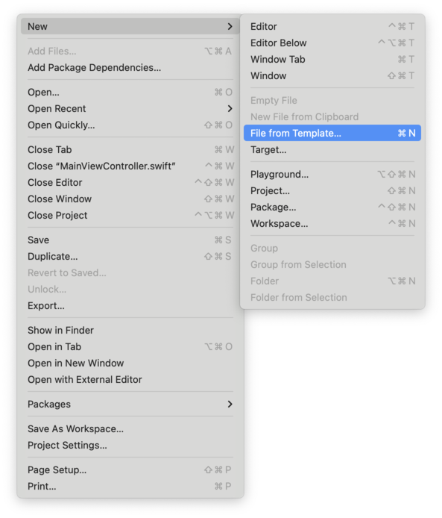
Task: Choose Project… in New submenu
Action: 332,190
